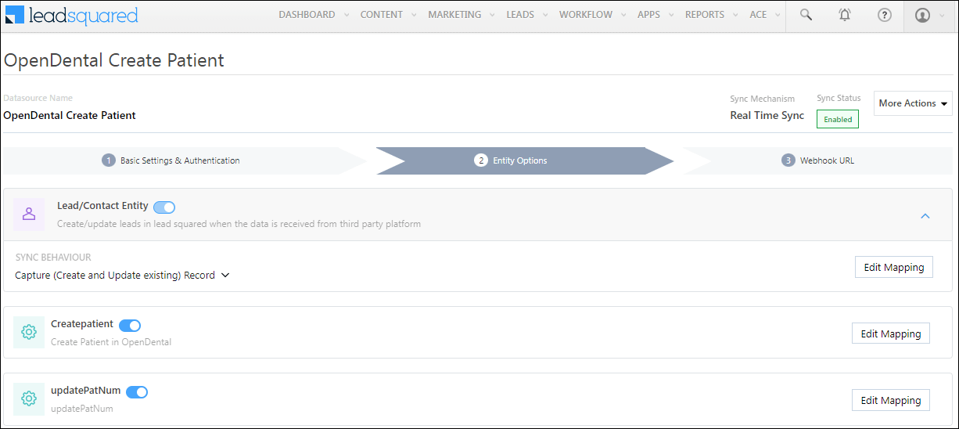
Task: Go to the Webhook URL step
Action: coord(817,160)
